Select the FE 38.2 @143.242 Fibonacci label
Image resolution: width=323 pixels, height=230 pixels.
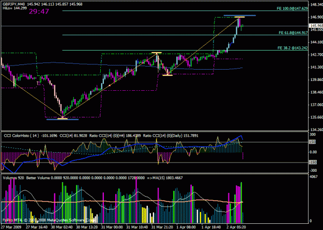click(293, 48)
